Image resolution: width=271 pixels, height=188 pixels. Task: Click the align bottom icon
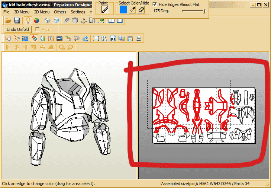click(x=51, y=47)
